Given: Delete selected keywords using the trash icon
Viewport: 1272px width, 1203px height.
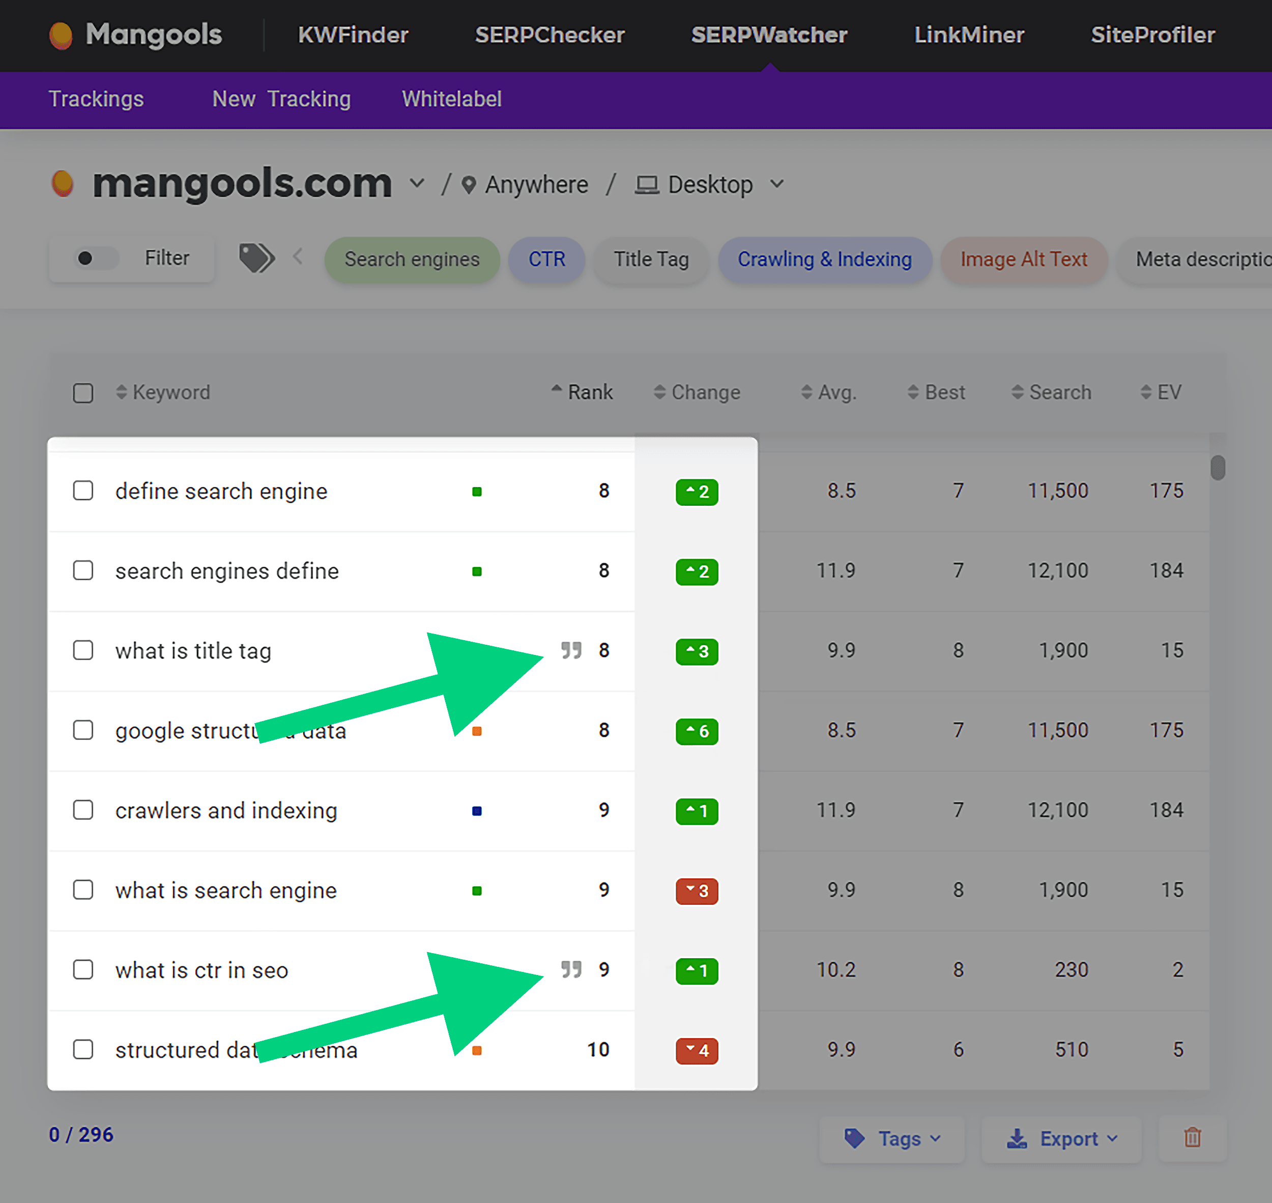Looking at the screenshot, I should (1192, 1138).
